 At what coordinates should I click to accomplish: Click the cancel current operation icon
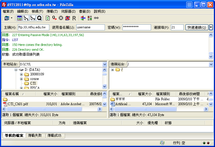coord(61,18)
